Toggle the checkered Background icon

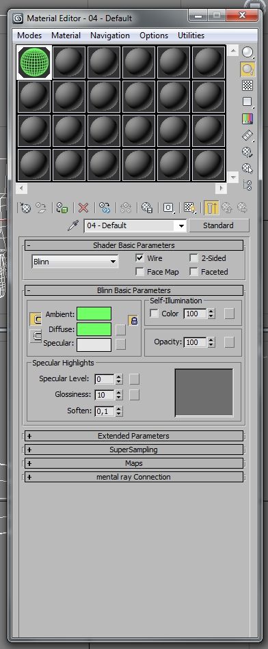[x=247, y=85]
